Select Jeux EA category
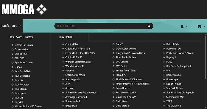The width and height of the screenshot is (207, 109). [x=19, y=80]
